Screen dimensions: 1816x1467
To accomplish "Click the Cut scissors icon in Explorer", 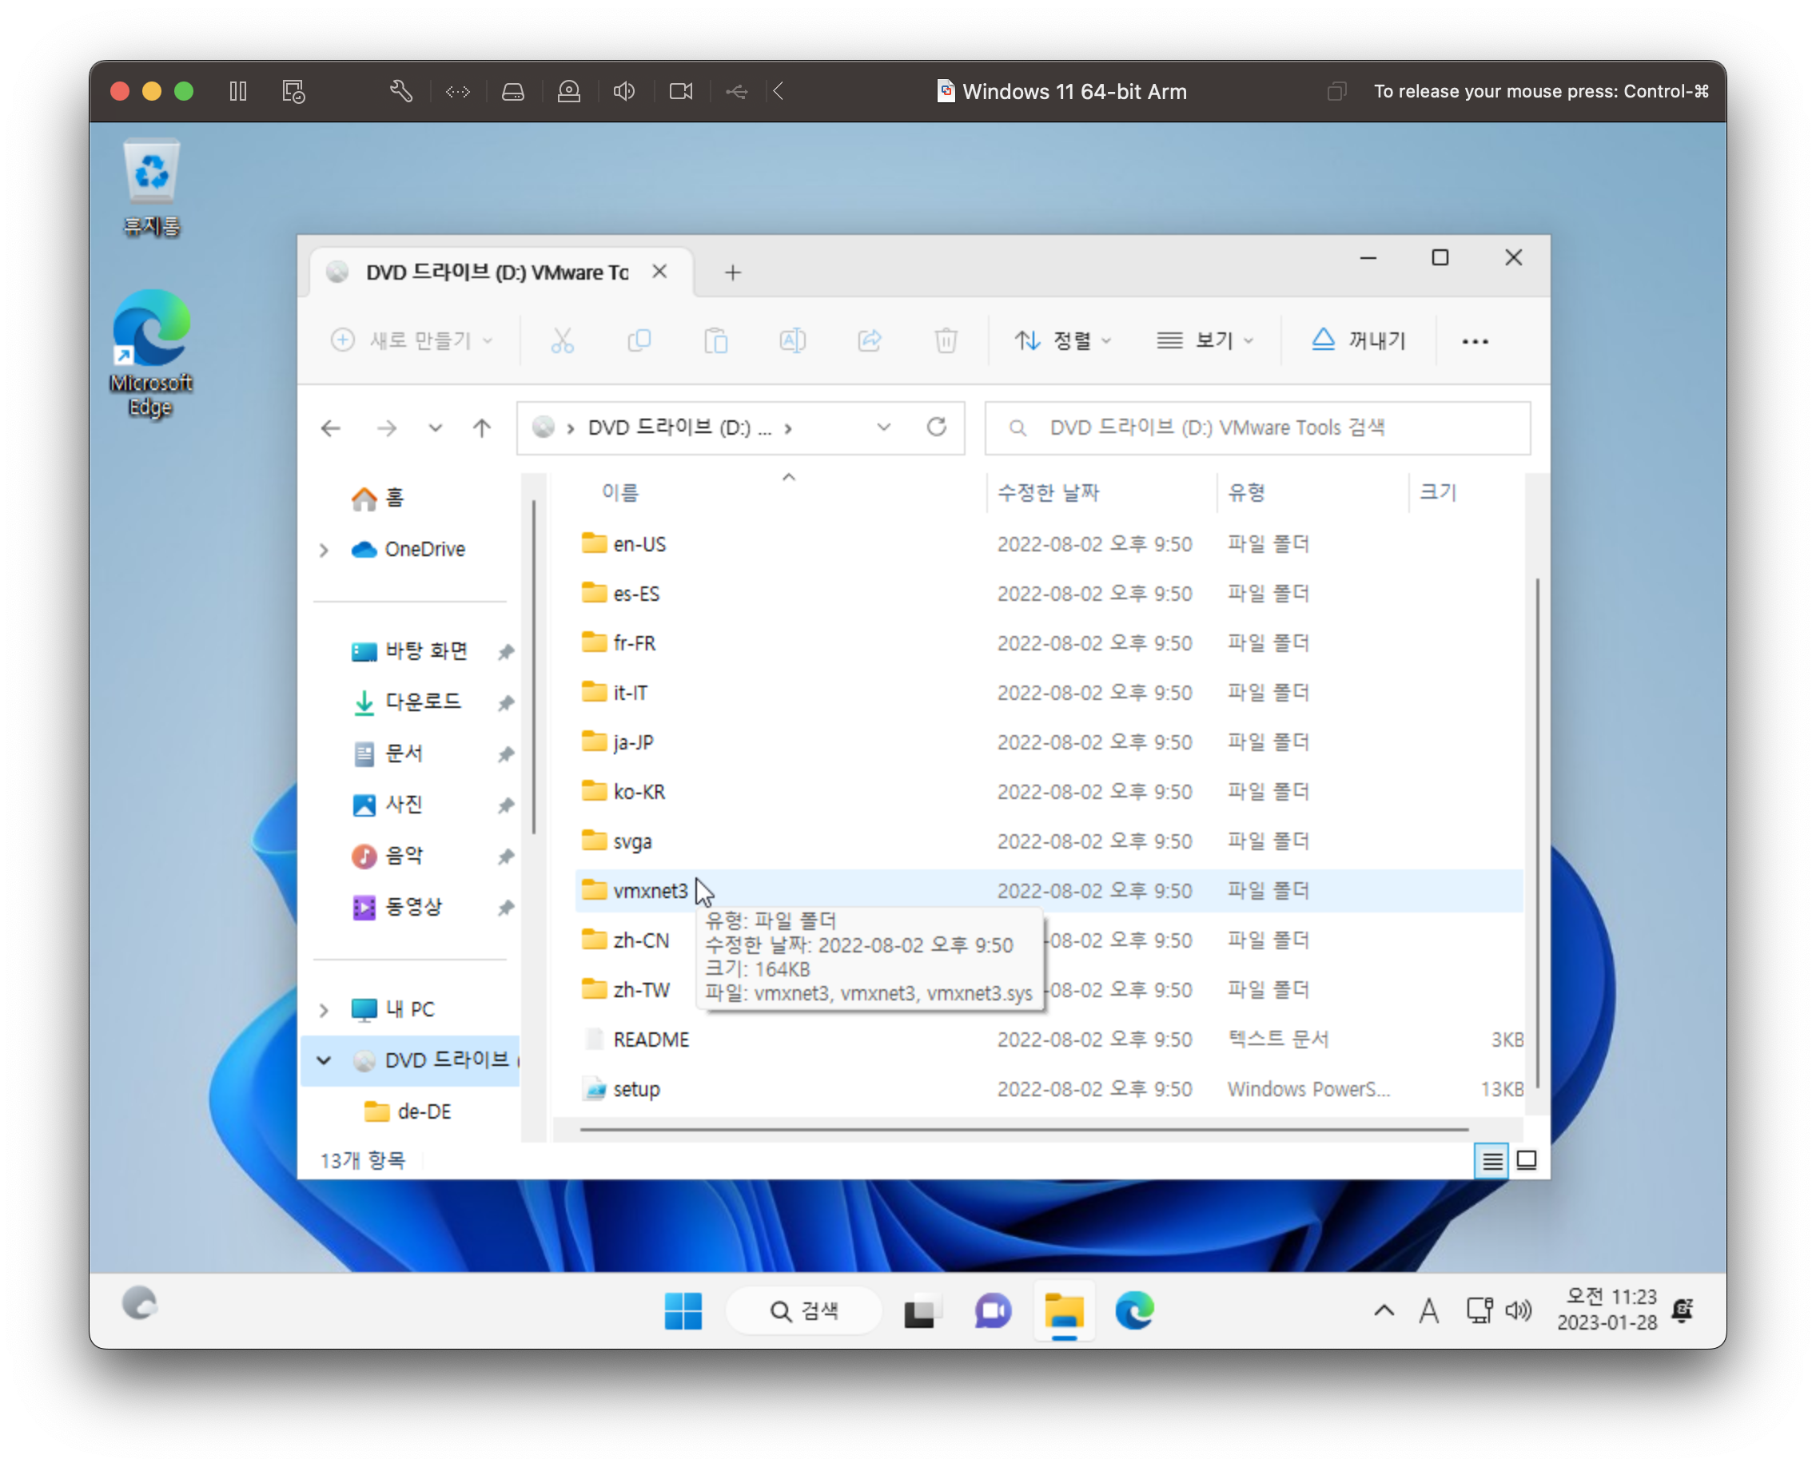I will 562,340.
